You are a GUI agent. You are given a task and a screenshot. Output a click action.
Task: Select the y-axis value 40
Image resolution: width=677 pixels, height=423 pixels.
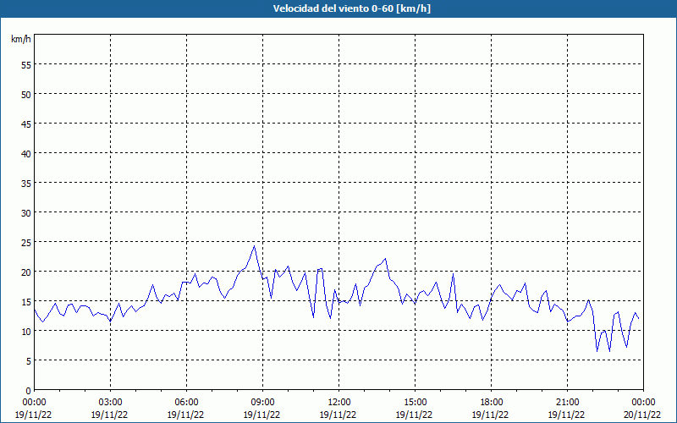point(26,154)
